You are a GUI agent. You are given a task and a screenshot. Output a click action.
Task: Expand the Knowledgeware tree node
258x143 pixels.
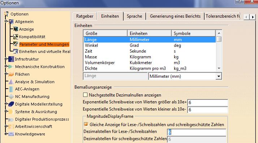(6, 134)
